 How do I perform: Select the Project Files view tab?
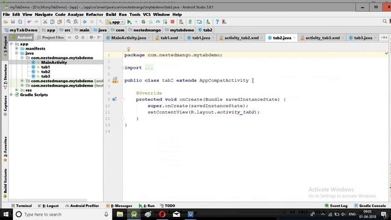tap(50, 37)
